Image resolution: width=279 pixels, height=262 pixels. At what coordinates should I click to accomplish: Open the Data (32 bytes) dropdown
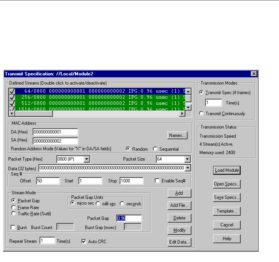coord(187,168)
